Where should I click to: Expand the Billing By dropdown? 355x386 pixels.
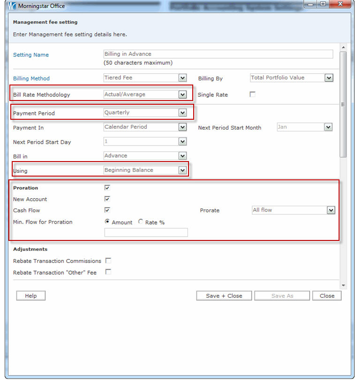click(x=329, y=78)
